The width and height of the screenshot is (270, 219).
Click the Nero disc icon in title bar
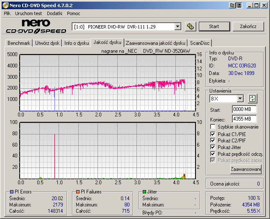point(5,5)
